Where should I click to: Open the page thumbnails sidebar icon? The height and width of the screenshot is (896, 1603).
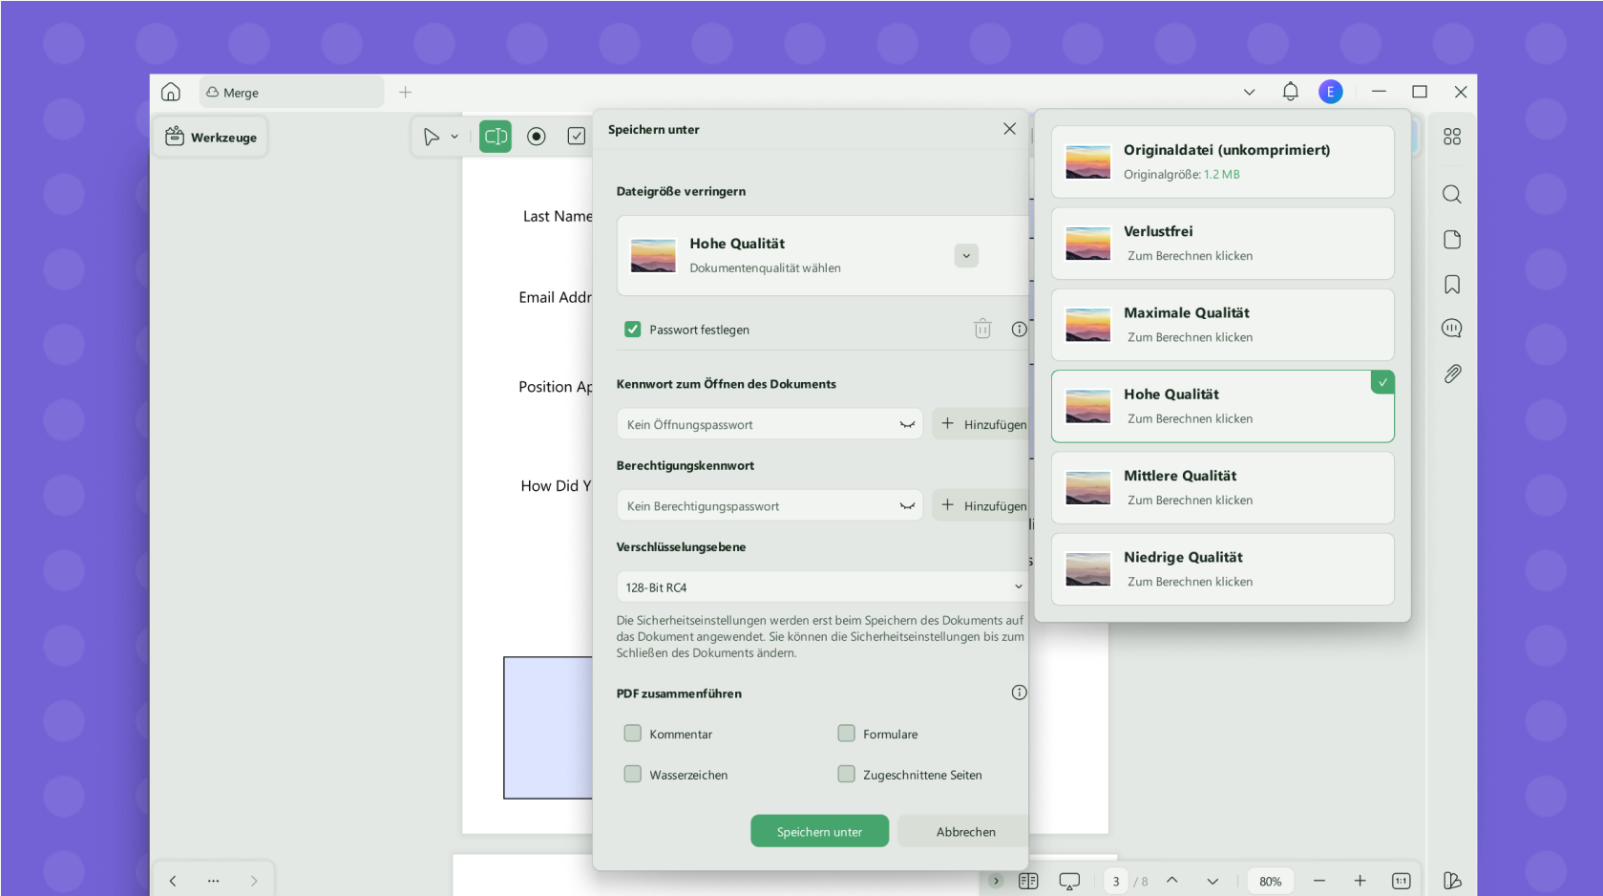(1452, 239)
